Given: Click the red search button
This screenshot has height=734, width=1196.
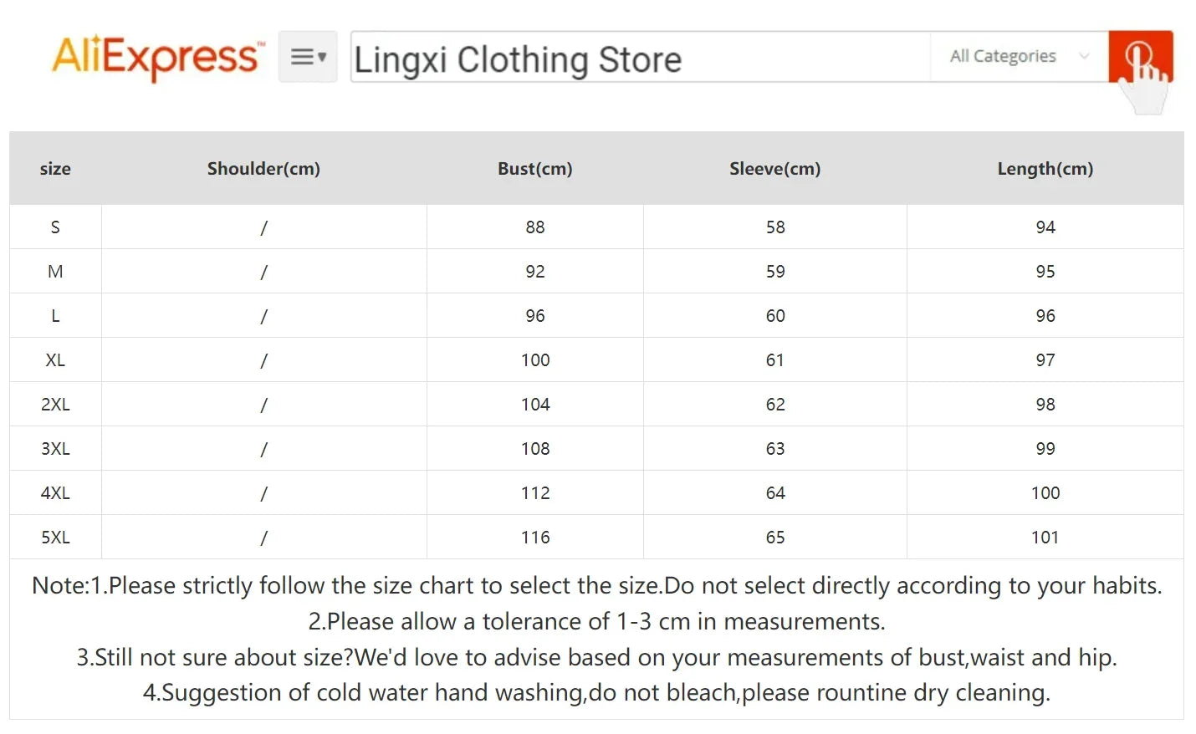Looking at the screenshot, I should click(1140, 57).
